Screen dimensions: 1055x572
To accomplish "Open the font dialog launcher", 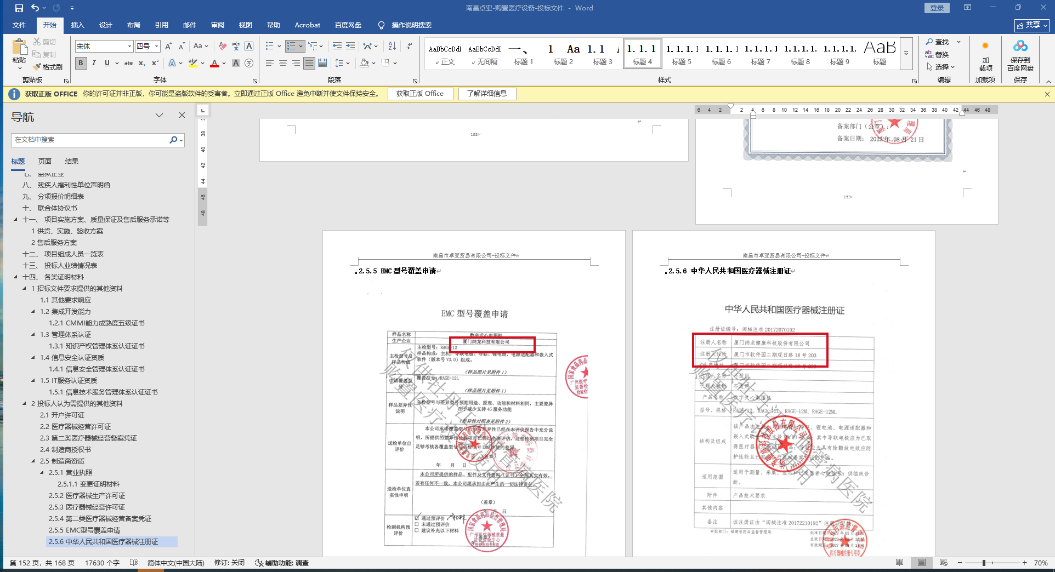I will [x=255, y=81].
